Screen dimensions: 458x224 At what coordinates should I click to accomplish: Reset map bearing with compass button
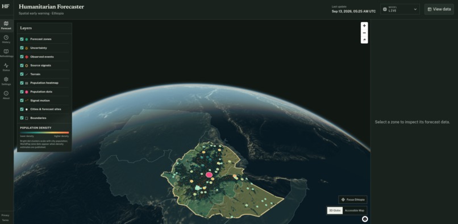coord(364,40)
